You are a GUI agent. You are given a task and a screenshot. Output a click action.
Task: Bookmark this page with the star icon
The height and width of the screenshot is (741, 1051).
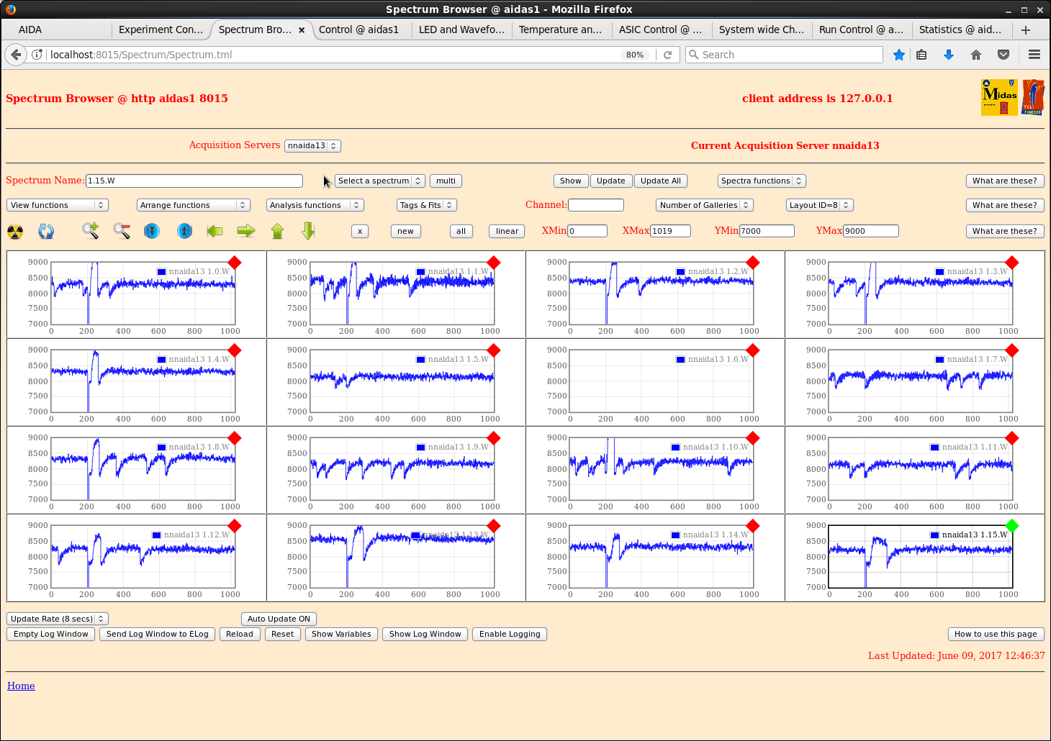pos(899,55)
